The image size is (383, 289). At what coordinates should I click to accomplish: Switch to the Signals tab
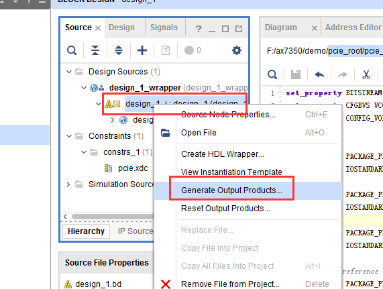[164, 27]
